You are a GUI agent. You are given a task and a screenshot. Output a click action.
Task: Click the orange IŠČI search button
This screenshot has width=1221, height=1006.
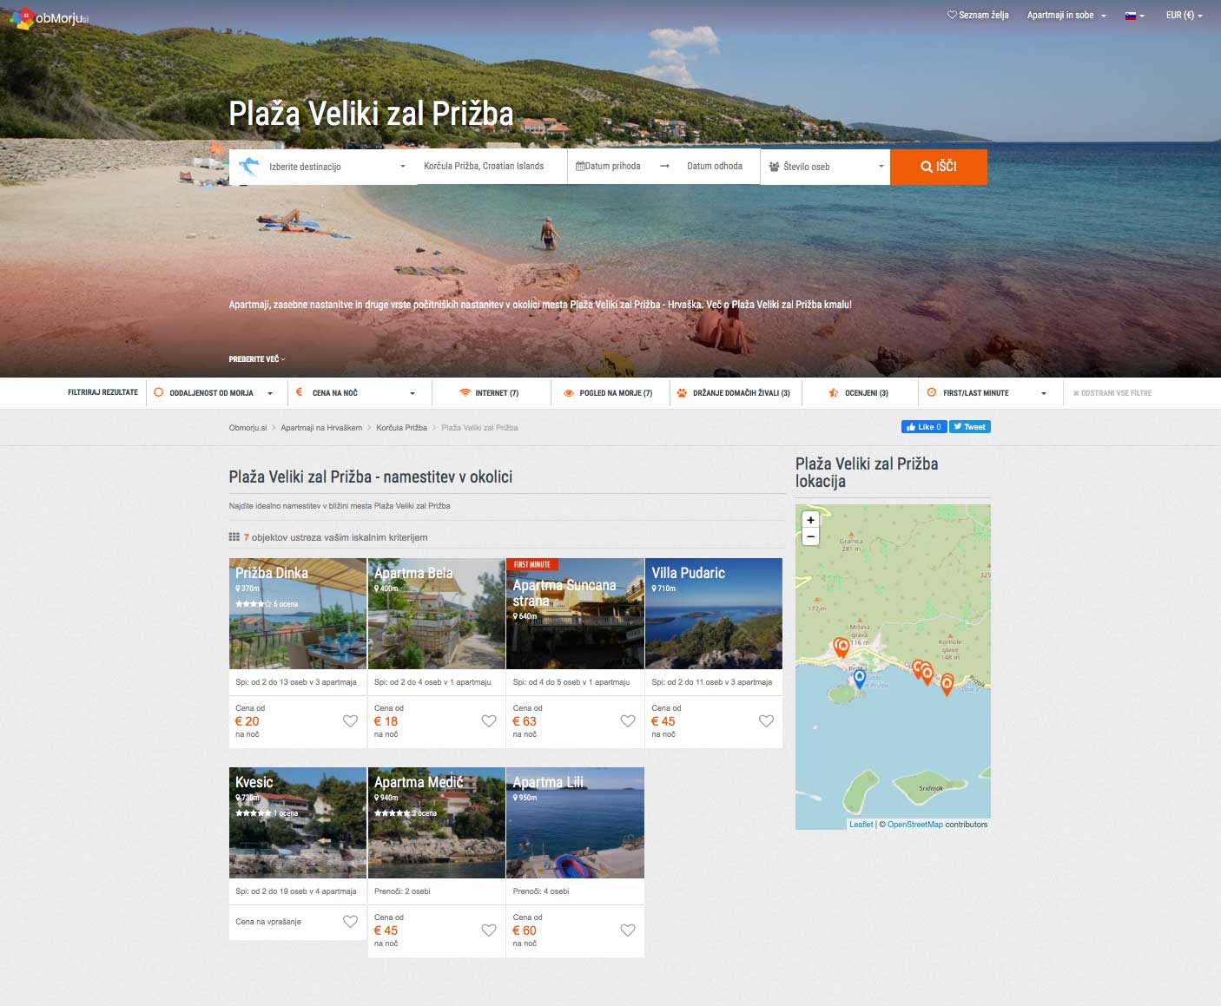tap(939, 167)
